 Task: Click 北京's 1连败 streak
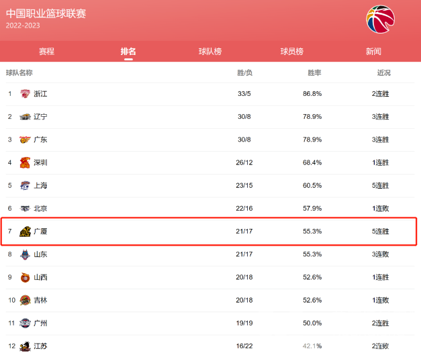[x=381, y=209]
